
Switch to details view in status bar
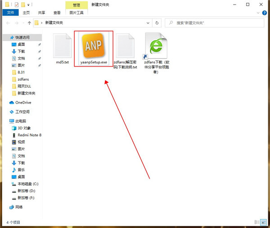pos(257,222)
